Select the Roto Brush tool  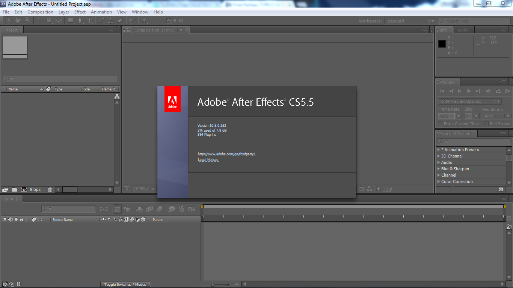pos(132,21)
